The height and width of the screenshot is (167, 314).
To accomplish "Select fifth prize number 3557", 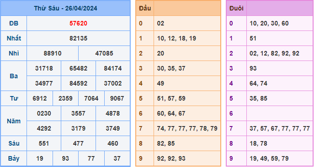I will tap(78, 113).
